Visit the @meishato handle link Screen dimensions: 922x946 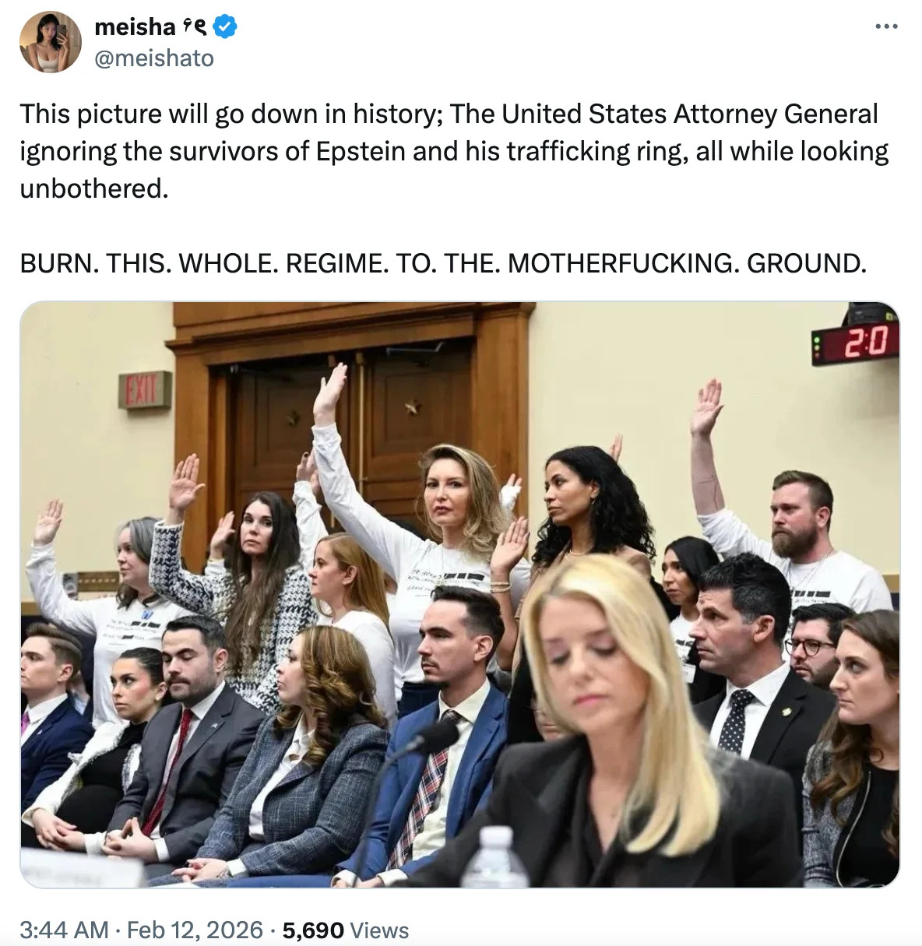[153, 58]
